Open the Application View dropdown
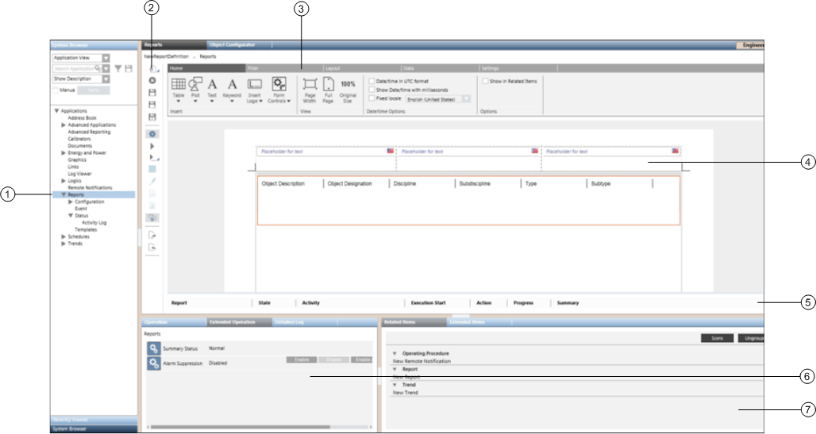The height and width of the screenshot is (434, 816). (106, 58)
